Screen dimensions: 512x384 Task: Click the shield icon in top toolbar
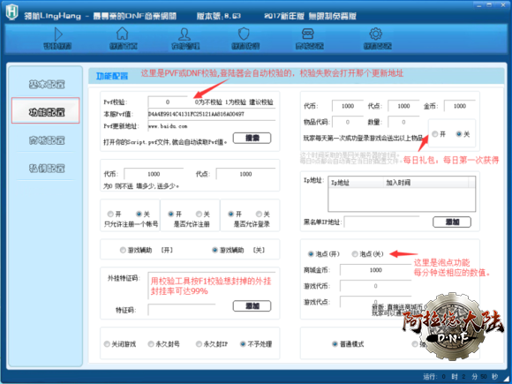244,34
